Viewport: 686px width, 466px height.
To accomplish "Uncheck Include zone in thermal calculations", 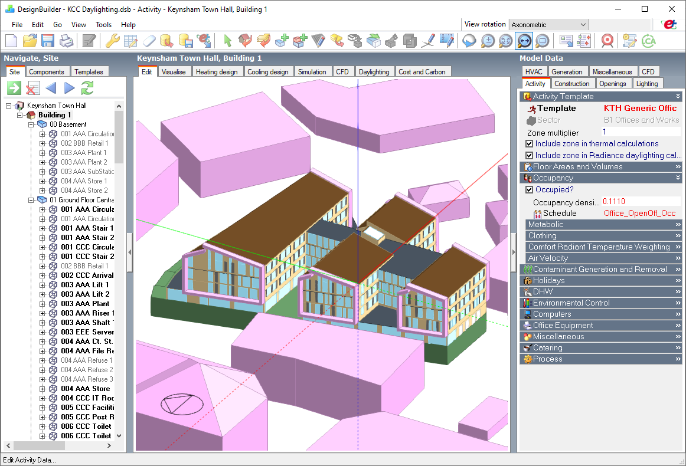I will [x=530, y=144].
